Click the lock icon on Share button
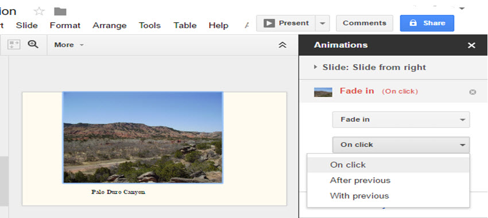 [x=413, y=23]
